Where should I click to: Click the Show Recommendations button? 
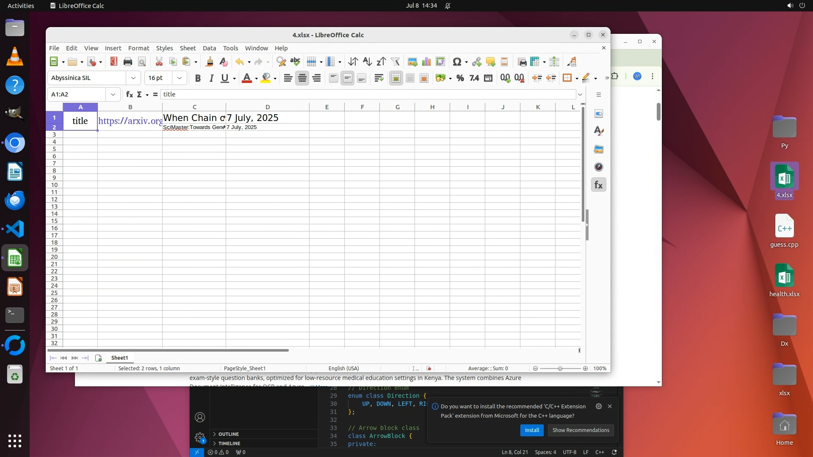coord(581,430)
